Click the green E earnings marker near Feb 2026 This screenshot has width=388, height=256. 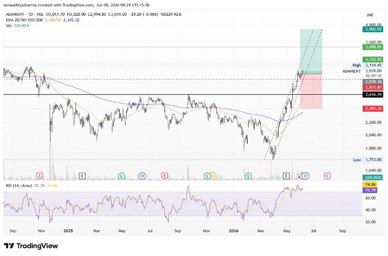(248, 176)
